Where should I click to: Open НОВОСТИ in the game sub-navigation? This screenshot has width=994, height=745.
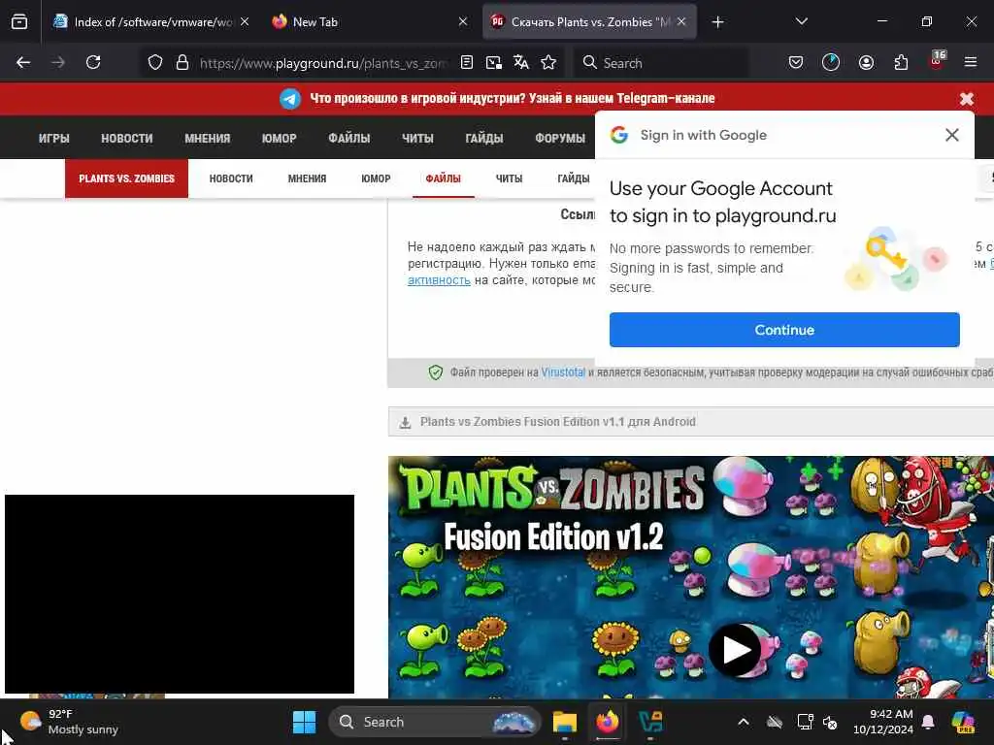tap(231, 178)
